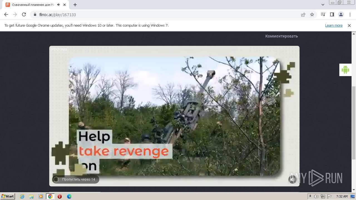Open Action Center flag tray icon
The height and width of the screenshot is (200, 356).
[330, 196]
